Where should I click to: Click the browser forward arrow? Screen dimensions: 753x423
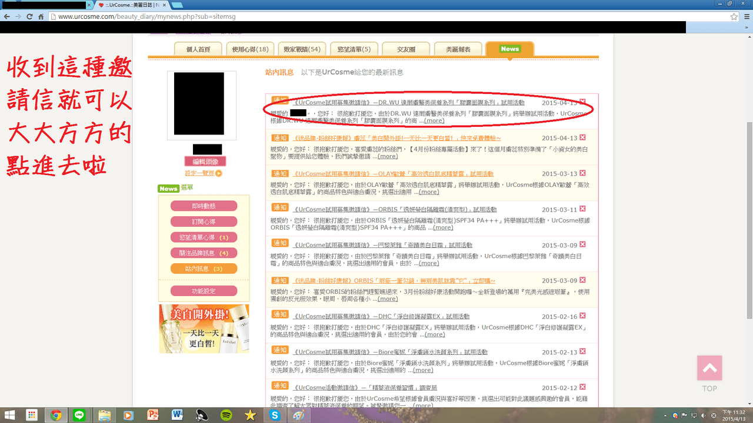(x=18, y=16)
